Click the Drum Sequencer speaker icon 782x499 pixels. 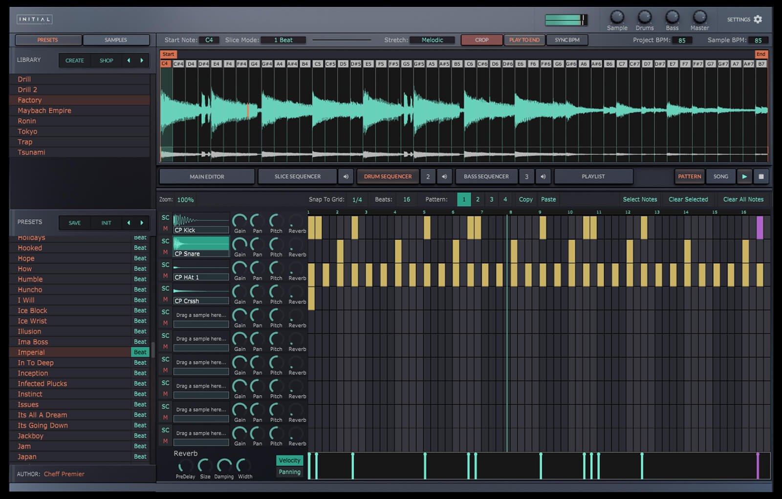444,177
